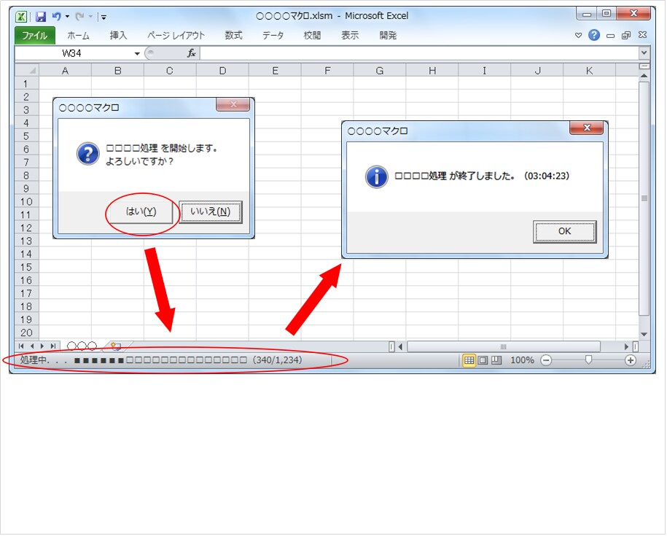The height and width of the screenshot is (536, 667).
Task: Click the blue Help question mark icon
Action: (594, 35)
